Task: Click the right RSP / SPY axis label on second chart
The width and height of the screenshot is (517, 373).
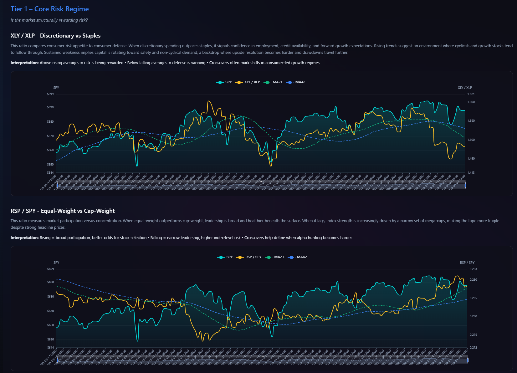Action: [x=467, y=263]
